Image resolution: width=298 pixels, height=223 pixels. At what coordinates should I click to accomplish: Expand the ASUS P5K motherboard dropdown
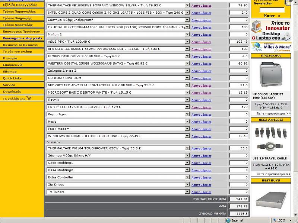(x=187, y=42)
